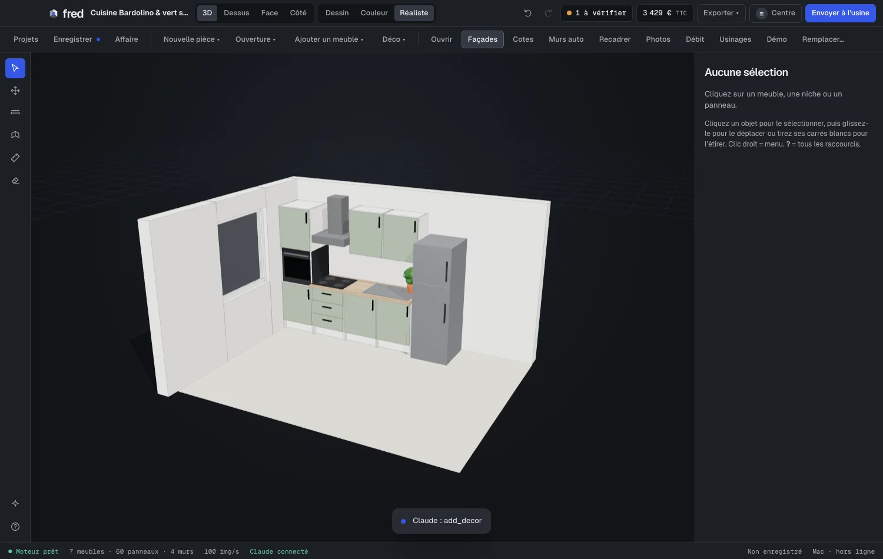The height and width of the screenshot is (559, 883).
Task: Click the 3 429 € TTC price badge
Action: [x=665, y=13]
